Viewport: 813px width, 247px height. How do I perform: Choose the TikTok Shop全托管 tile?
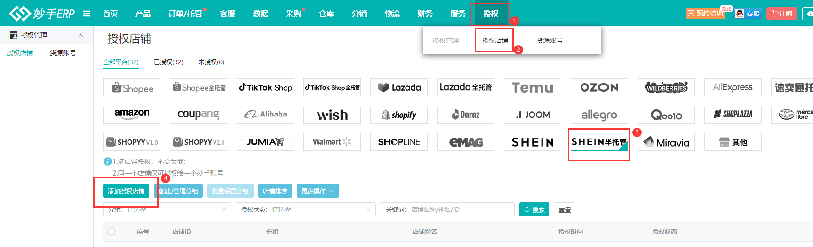332,87
